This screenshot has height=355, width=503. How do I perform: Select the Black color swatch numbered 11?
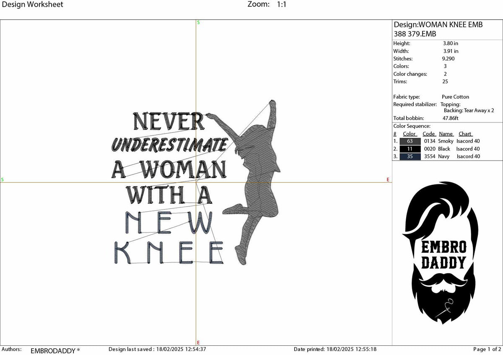tap(410, 149)
